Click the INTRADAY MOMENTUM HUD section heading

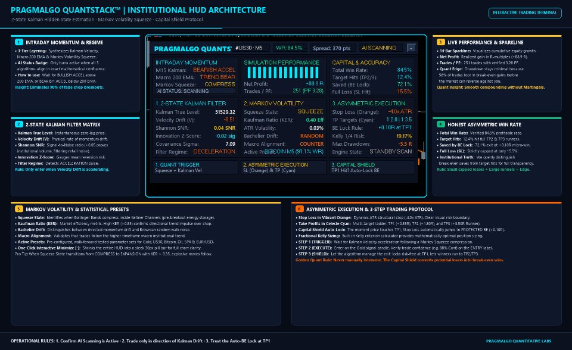tap(186, 62)
